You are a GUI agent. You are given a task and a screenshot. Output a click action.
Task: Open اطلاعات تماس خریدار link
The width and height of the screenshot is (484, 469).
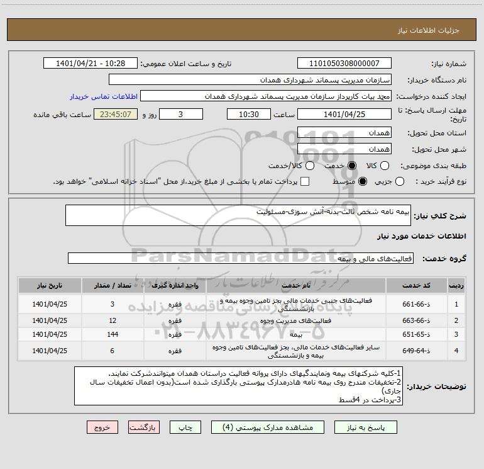(104, 96)
